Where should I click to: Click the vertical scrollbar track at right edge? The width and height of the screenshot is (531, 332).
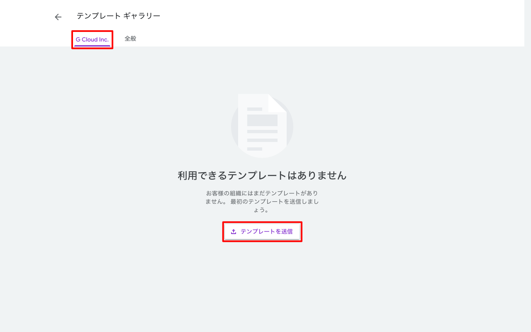pos(527,166)
